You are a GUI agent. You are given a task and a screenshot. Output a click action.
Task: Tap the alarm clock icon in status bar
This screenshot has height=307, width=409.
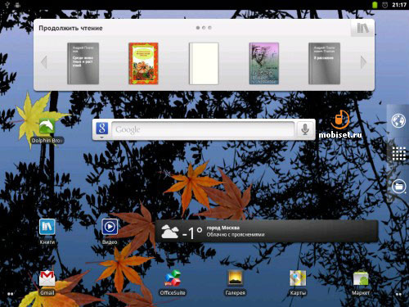pyautogui.click(x=385, y=5)
